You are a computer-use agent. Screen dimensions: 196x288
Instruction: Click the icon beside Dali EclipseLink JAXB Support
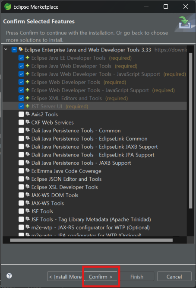coord(28,146)
